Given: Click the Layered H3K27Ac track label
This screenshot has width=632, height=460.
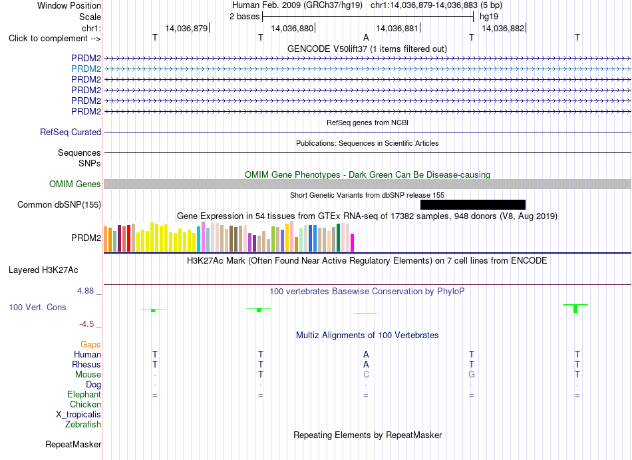Looking at the screenshot, I should point(43,270).
